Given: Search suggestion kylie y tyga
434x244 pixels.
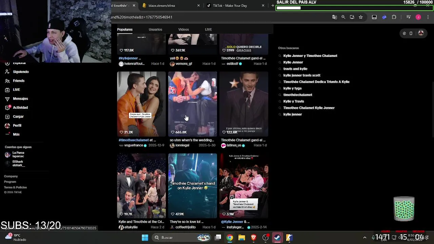Looking at the screenshot, I should 292,88.
